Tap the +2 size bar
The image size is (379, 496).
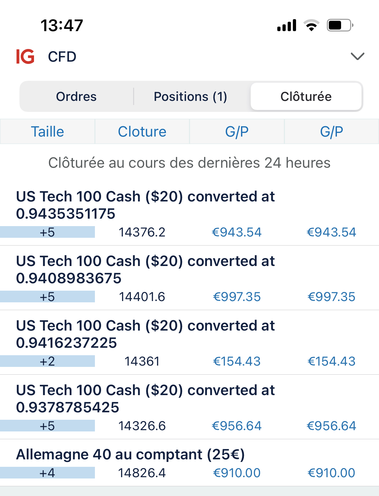47,361
